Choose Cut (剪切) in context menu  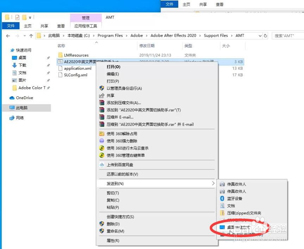(x=113, y=193)
